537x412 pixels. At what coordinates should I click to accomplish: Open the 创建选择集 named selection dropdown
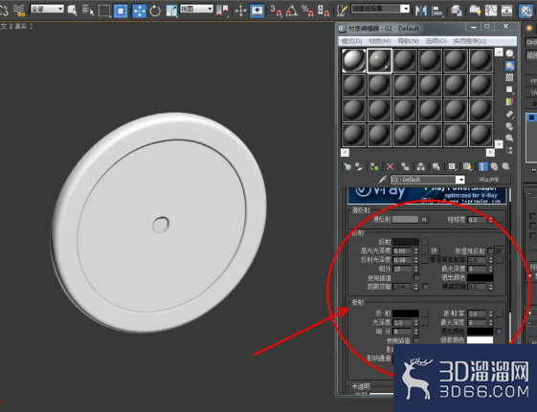381,9
